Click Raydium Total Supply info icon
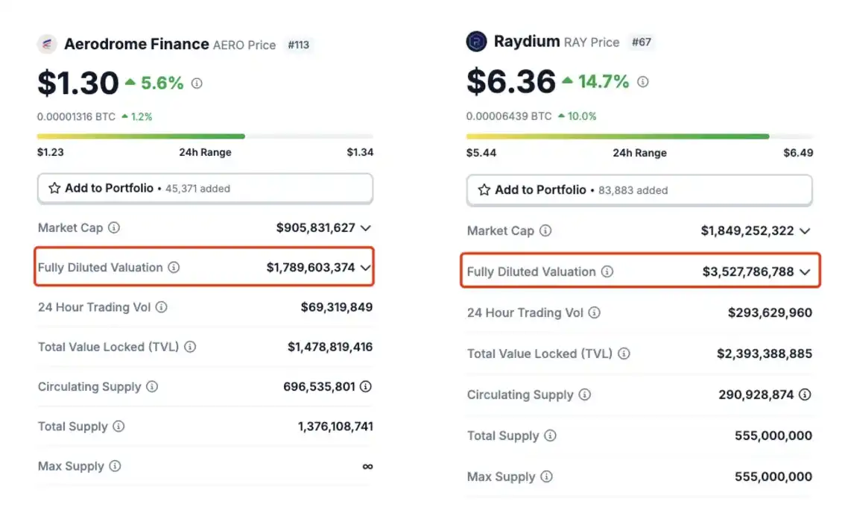This screenshot has width=845, height=516. tap(550, 435)
